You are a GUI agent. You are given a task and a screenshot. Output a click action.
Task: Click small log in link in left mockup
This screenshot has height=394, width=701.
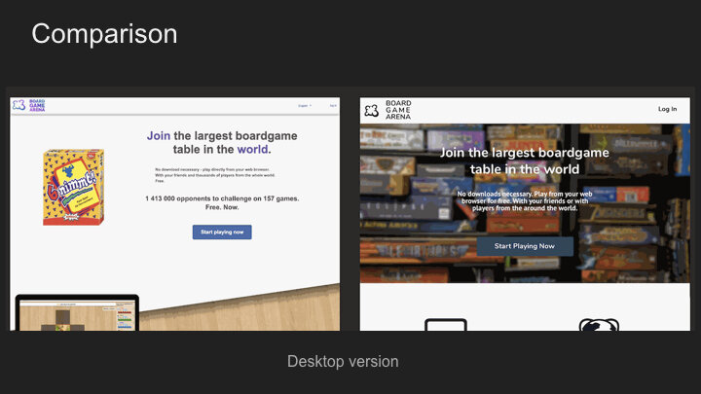pos(333,106)
